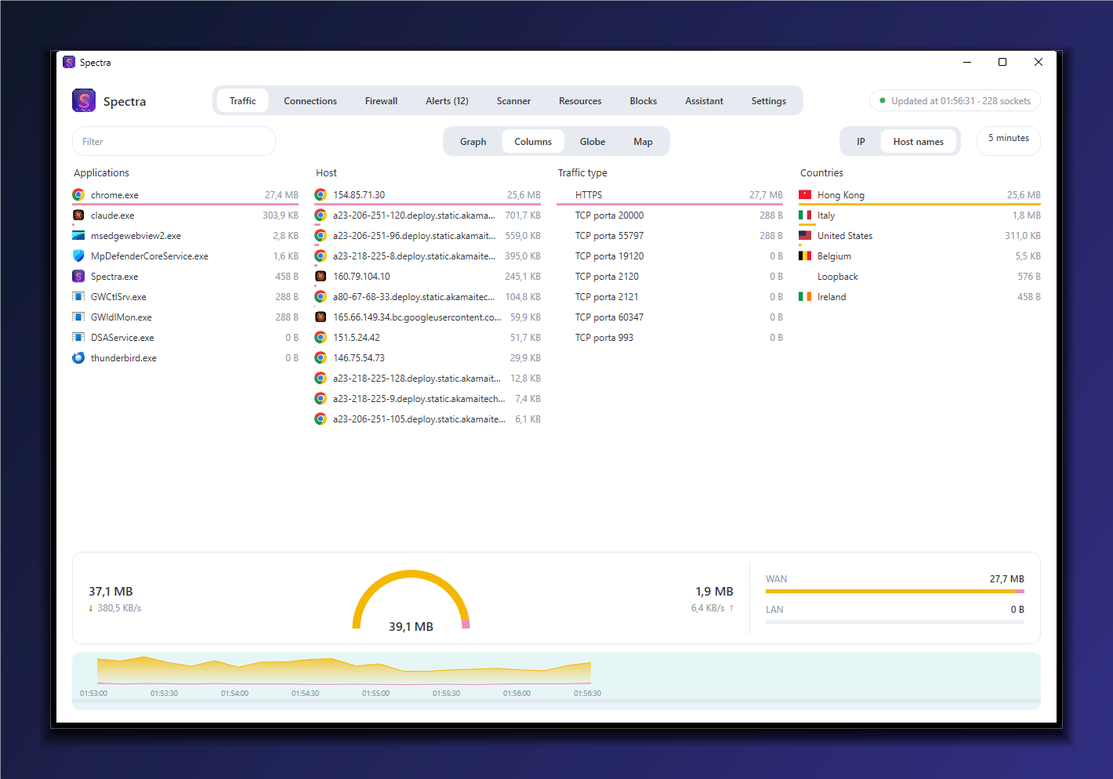The width and height of the screenshot is (1113, 779).
Task: Click the Spectra.exe row icon
Action: tap(78, 277)
